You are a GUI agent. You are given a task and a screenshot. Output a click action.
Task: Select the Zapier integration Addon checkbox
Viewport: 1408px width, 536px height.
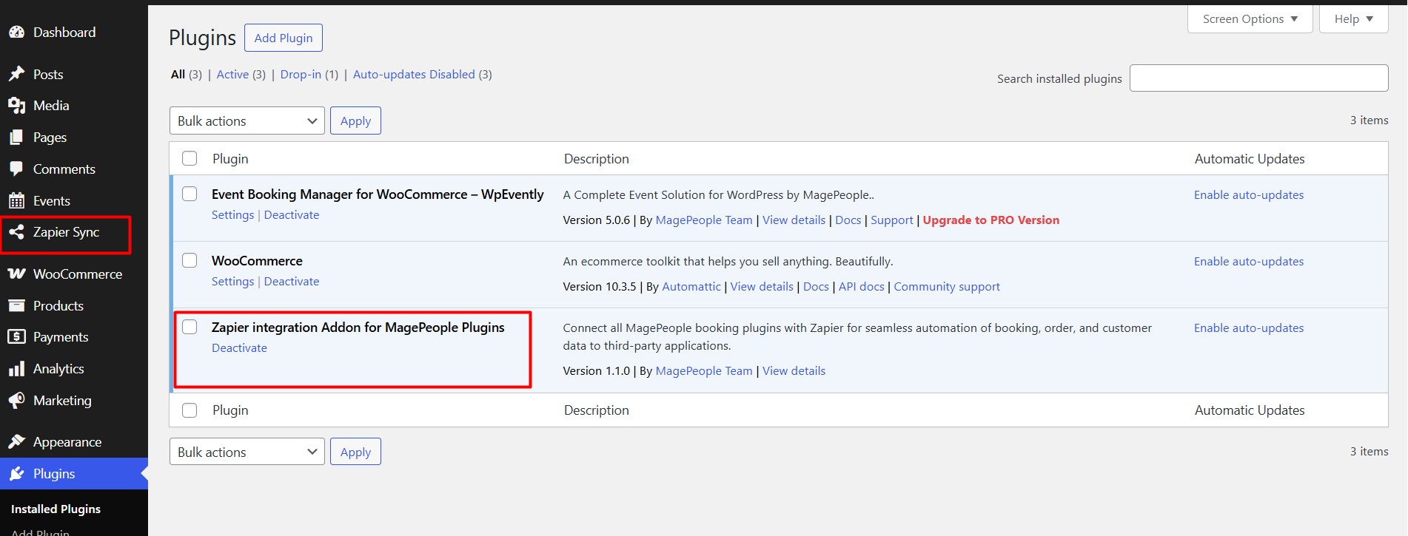tap(190, 327)
